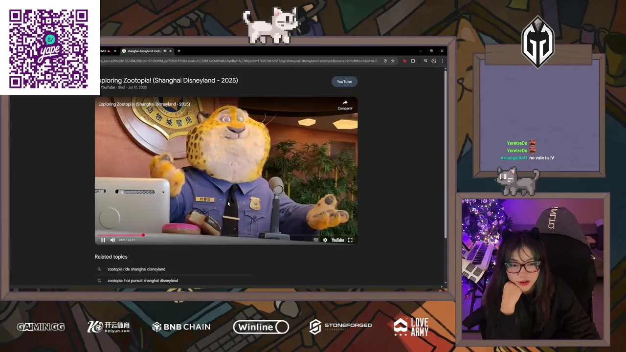
Task: Toggle subtitles button in video player
Action: (x=316, y=240)
